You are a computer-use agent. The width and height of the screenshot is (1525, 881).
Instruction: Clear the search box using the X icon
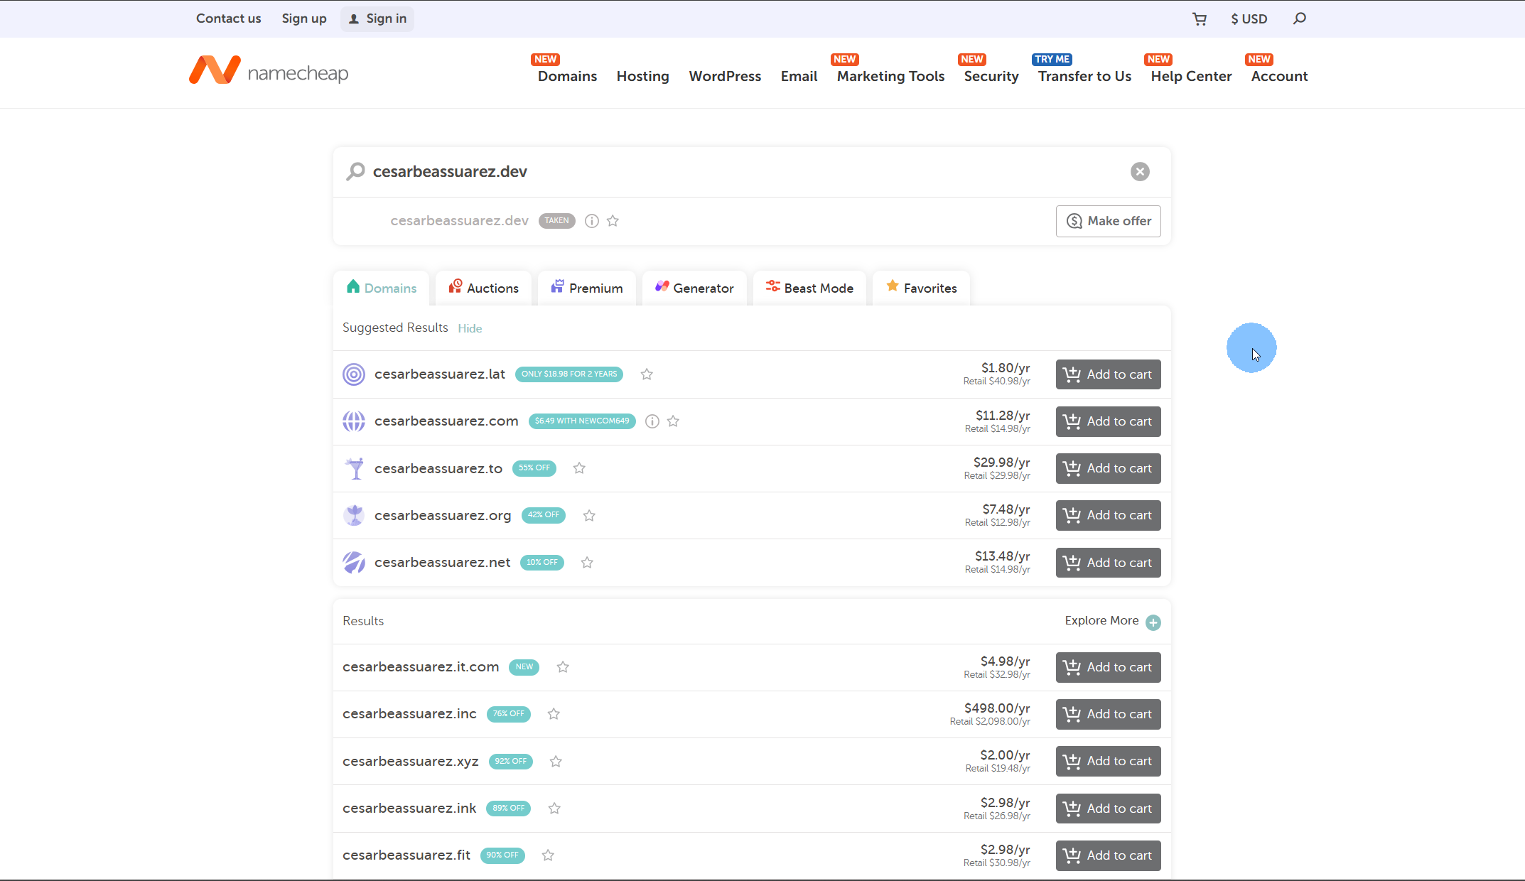[x=1140, y=171]
